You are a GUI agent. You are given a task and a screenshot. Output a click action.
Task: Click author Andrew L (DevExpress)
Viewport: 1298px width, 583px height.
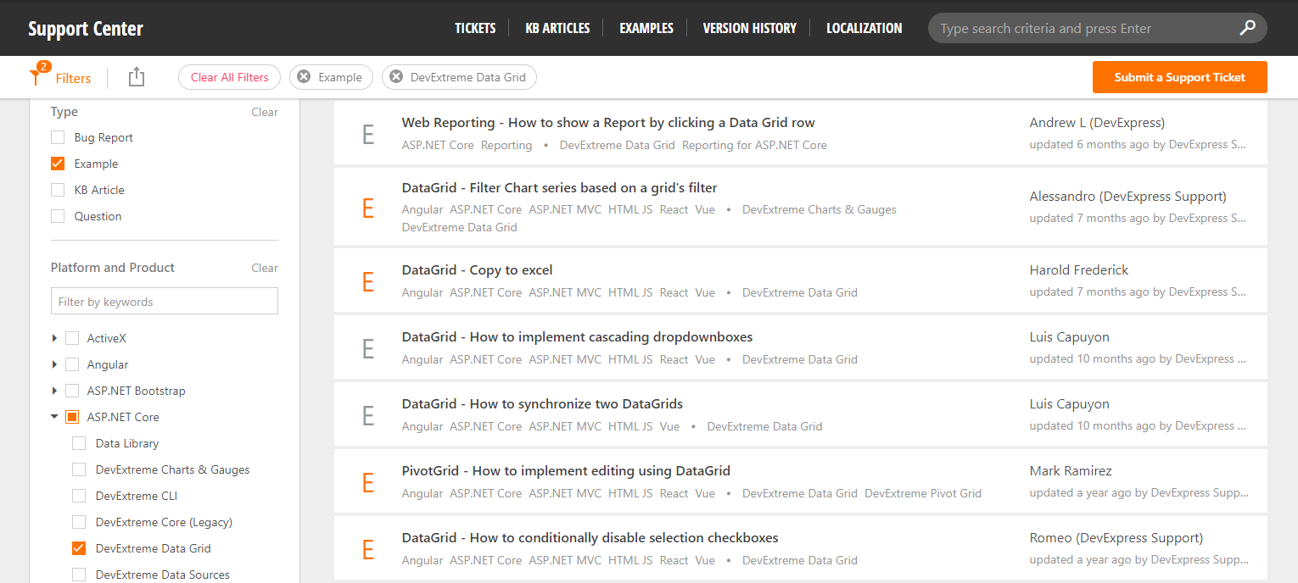click(x=1097, y=123)
